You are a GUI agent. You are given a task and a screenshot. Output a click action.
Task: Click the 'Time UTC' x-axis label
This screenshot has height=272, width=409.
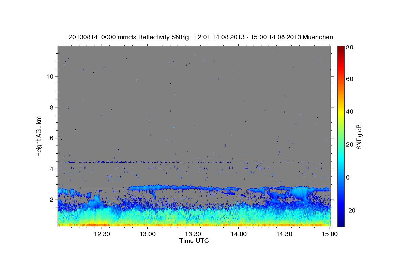point(194,241)
